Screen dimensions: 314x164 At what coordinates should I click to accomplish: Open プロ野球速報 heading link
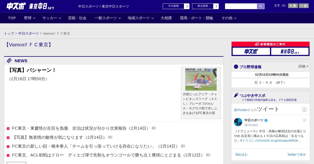(250, 67)
